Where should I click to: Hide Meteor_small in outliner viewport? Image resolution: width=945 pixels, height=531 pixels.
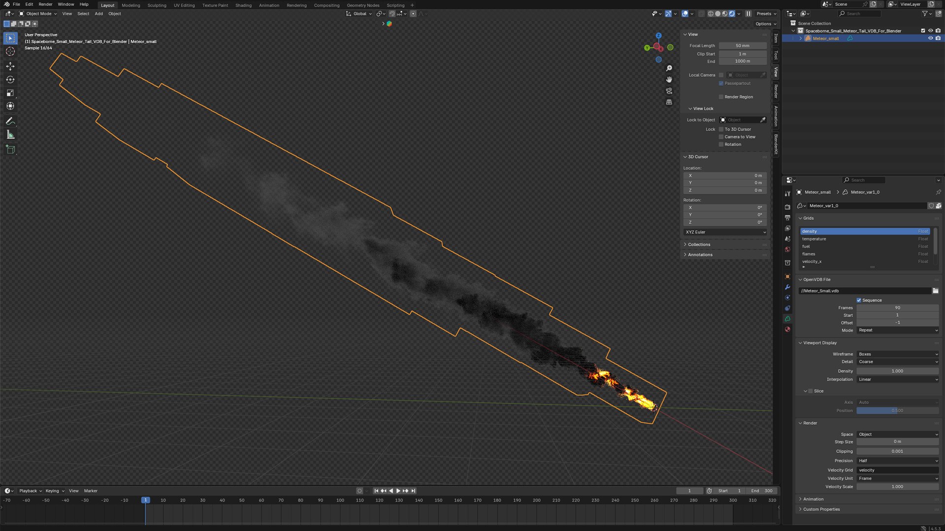pyautogui.click(x=930, y=38)
